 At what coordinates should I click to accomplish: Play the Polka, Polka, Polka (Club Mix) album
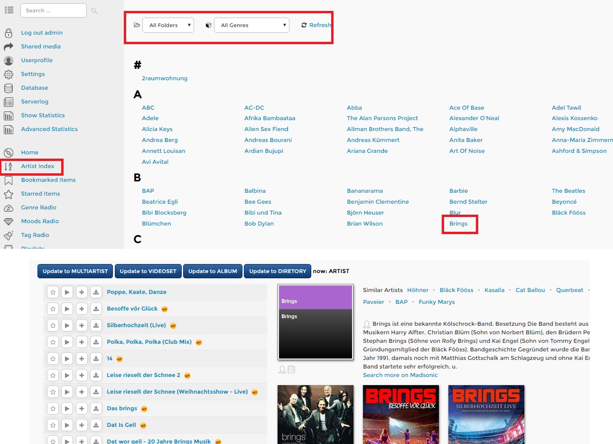point(67,342)
